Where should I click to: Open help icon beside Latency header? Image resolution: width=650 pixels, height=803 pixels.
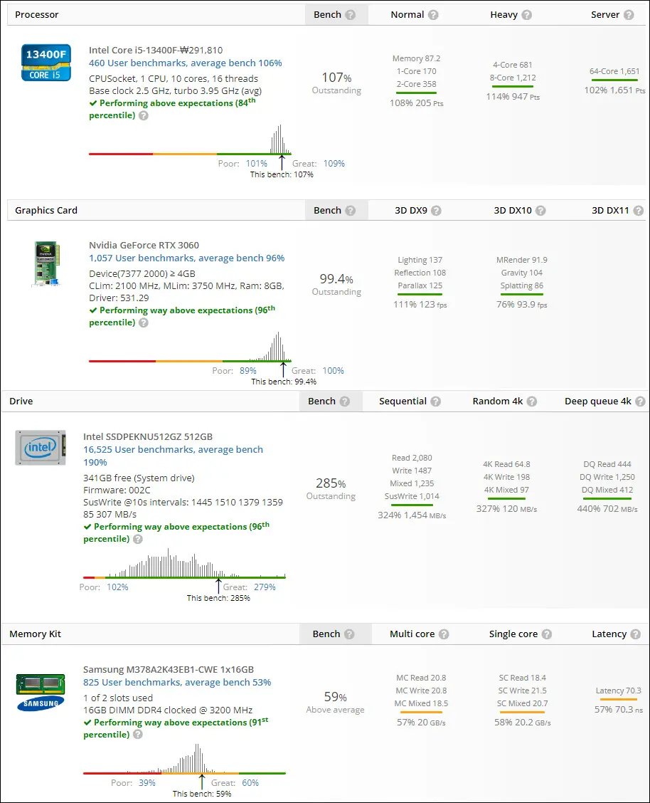point(636,634)
